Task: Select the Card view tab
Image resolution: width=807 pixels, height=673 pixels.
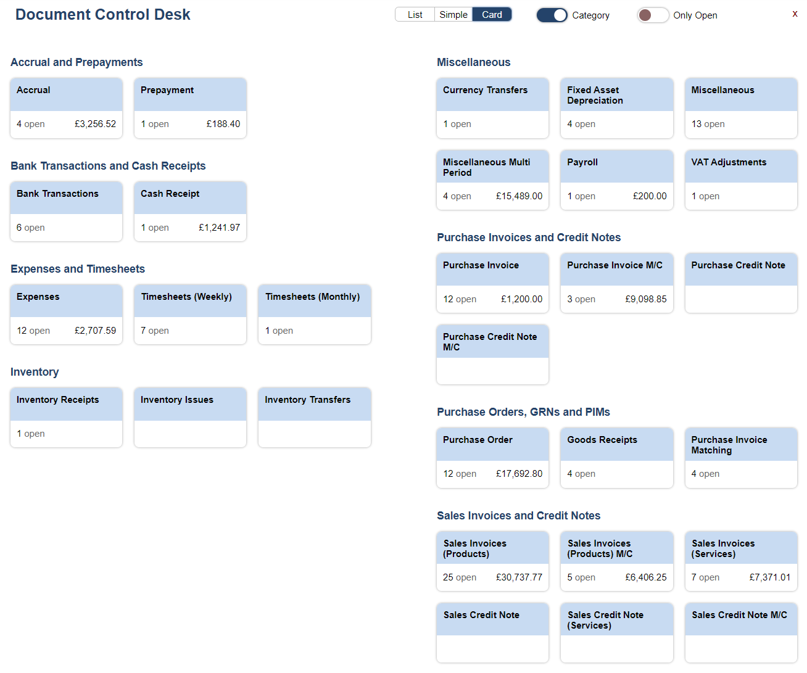Action: point(492,15)
